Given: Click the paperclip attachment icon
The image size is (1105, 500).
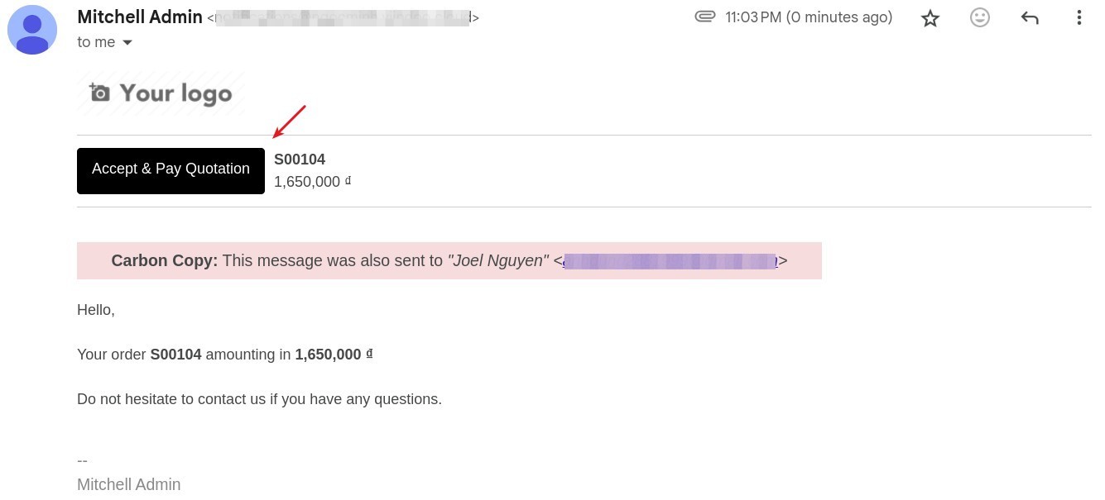Looking at the screenshot, I should pos(705,17).
